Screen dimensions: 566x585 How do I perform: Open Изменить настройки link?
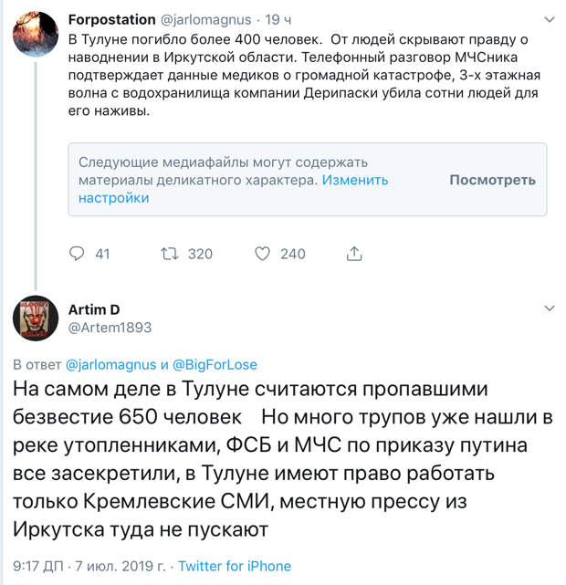click(233, 189)
